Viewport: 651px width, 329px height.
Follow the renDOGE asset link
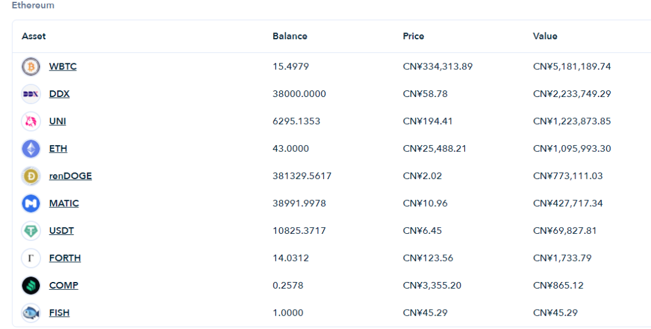[71, 176]
